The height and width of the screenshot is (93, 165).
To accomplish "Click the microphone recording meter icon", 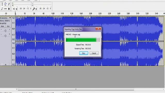I will coord(34,9).
